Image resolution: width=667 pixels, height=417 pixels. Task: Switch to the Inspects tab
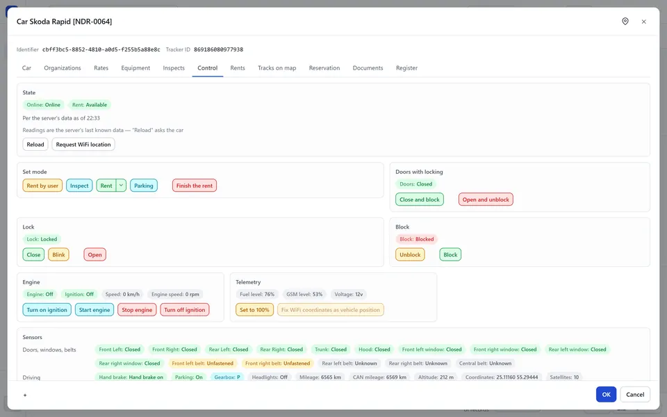(174, 68)
